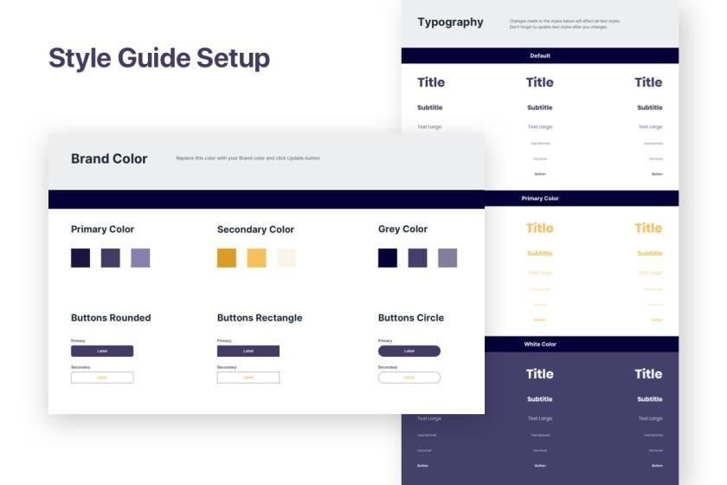Click the darkest Primary Color swatch

click(x=80, y=258)
